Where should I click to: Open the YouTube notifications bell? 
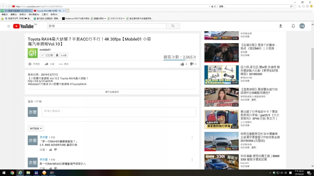tap(293, 26)
